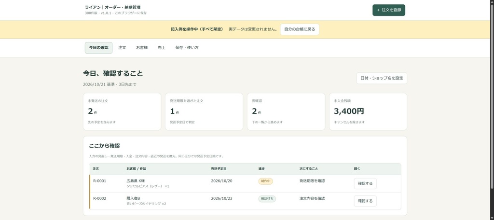Click 自分の台帳に戻る button
This screenshot has width=494, height=220.
click(x=300, y=29)
